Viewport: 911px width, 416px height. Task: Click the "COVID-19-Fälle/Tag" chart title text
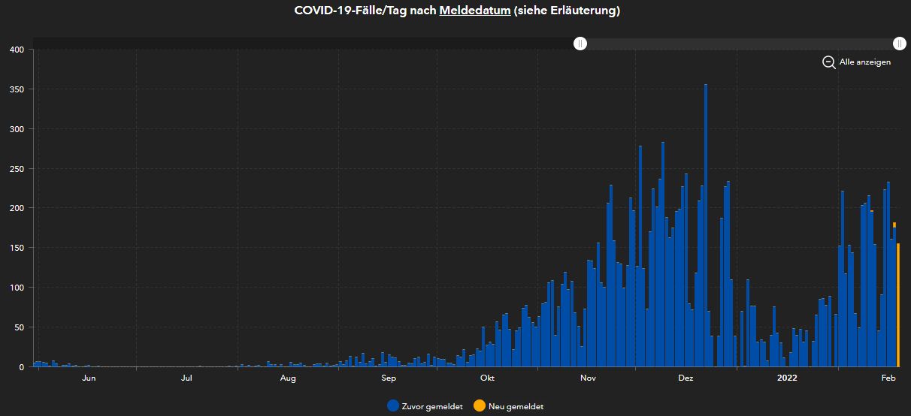(x=351, y=11)
